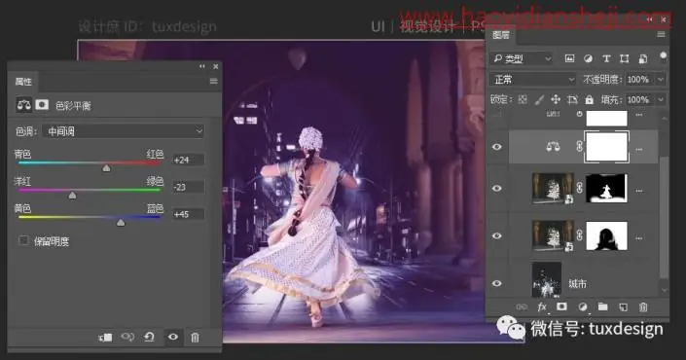686x360 pixels.
Task: Hide the layer with the white dancer mask
Action: 496,188
